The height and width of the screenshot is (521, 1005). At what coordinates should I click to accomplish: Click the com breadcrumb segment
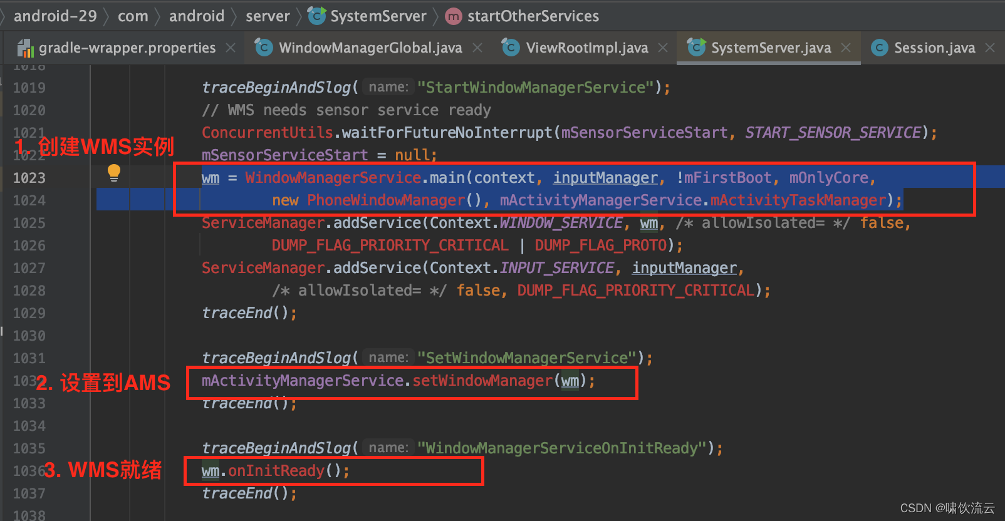click(x=133, y=16)
